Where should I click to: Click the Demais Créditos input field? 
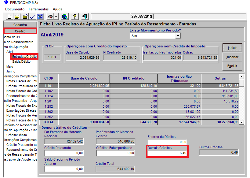(167, 153)
